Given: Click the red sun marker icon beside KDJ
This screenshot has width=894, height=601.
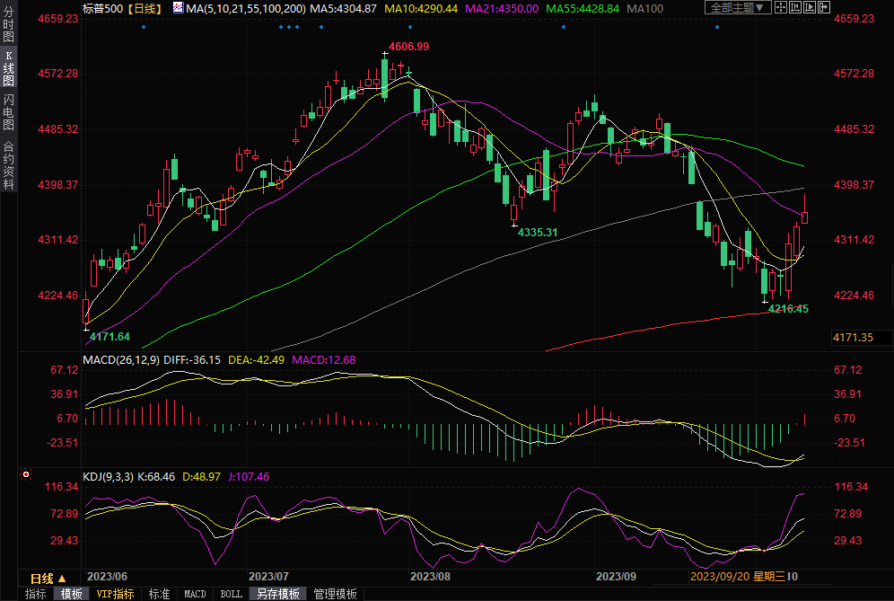Looking at the screenshot, I should click(x=26, y=474).
